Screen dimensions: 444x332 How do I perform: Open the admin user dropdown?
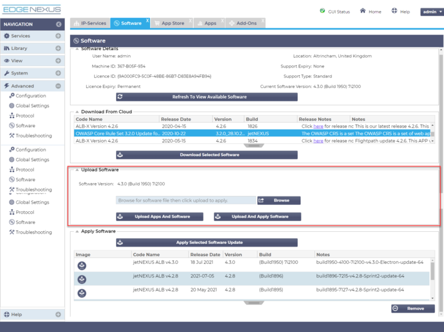click(432, 12)
